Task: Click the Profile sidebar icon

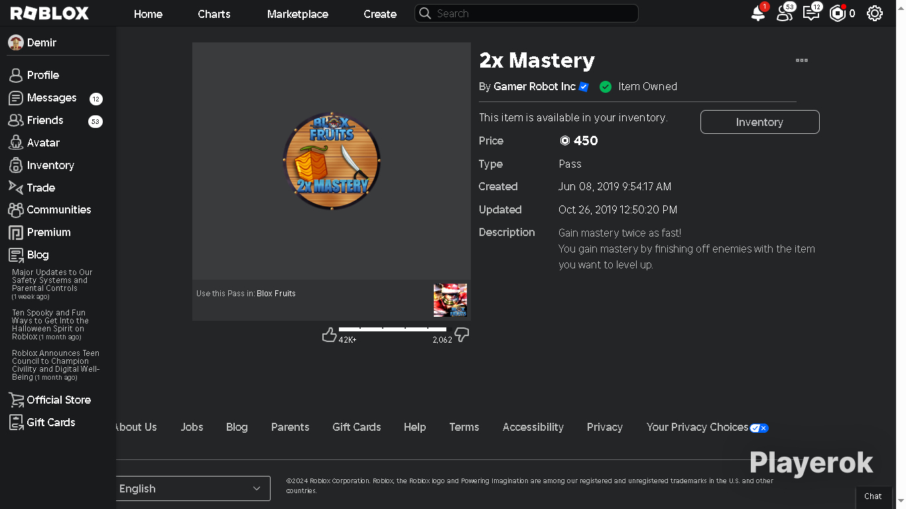Action: (x=16, y=76)
